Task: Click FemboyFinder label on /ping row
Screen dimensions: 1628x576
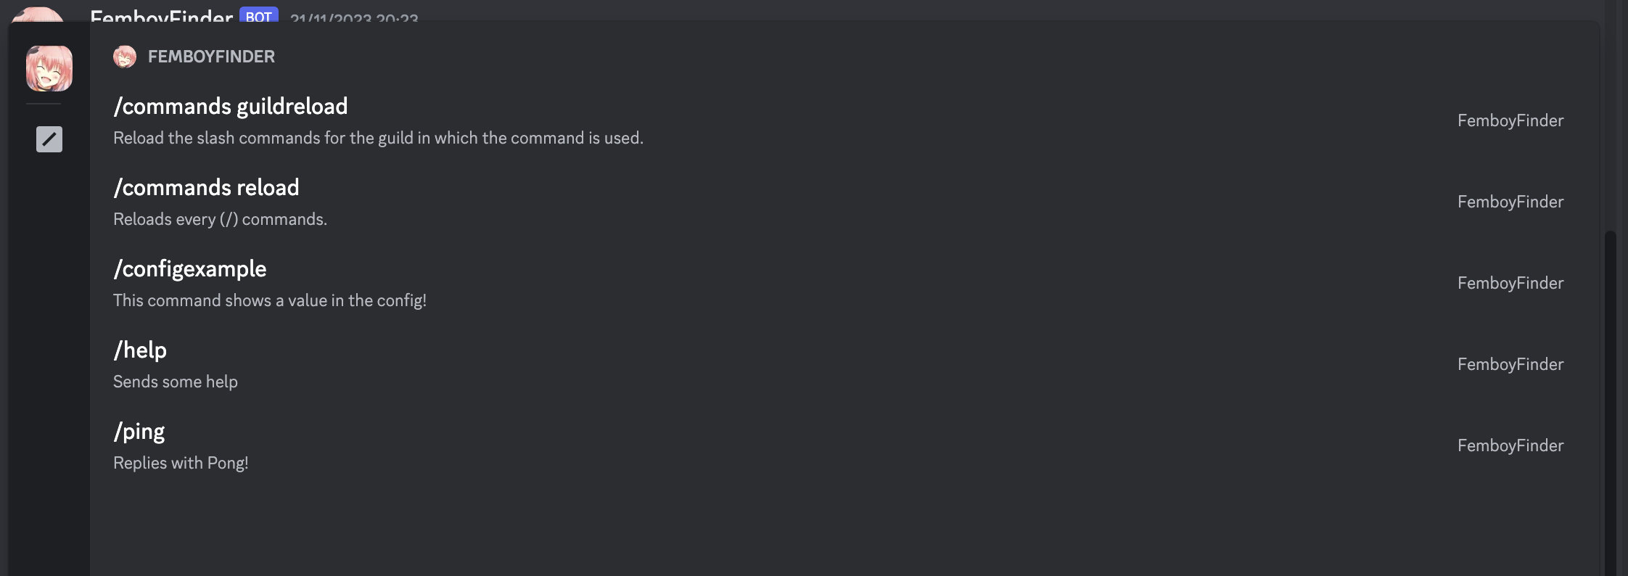Action: click(x=1510, y=445)
